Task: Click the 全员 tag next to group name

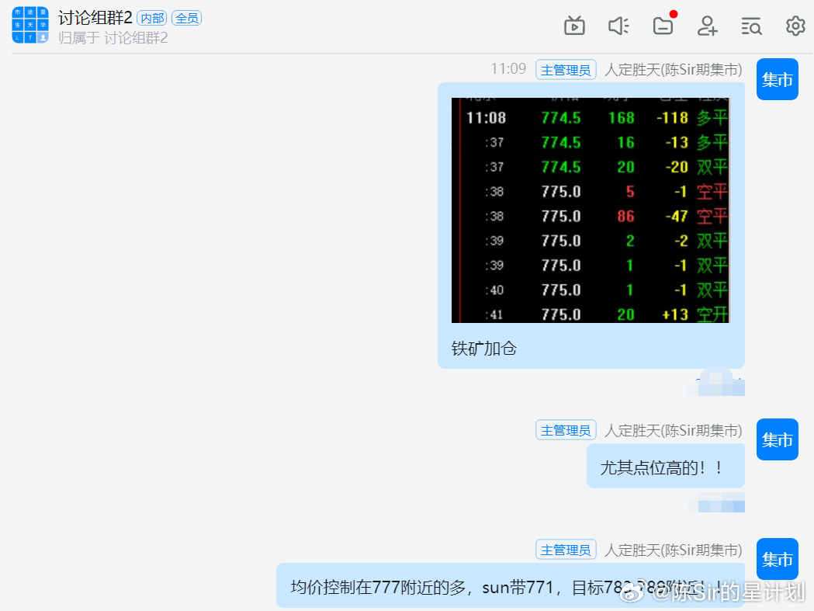Action: (x=186, y=18)
